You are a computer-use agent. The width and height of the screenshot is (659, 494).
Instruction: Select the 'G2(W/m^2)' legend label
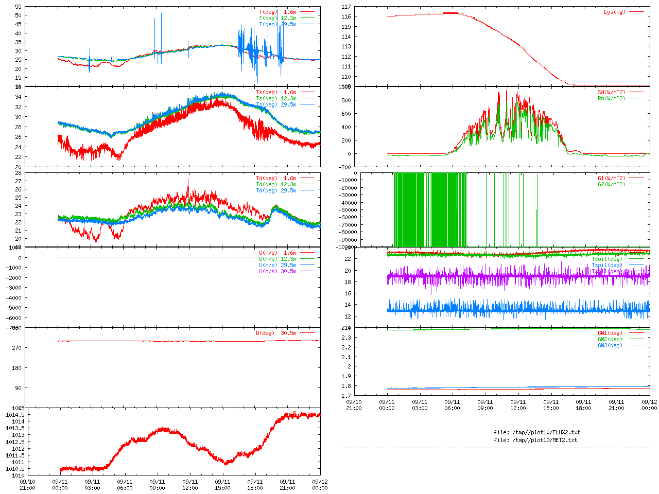tap(612, 185)
